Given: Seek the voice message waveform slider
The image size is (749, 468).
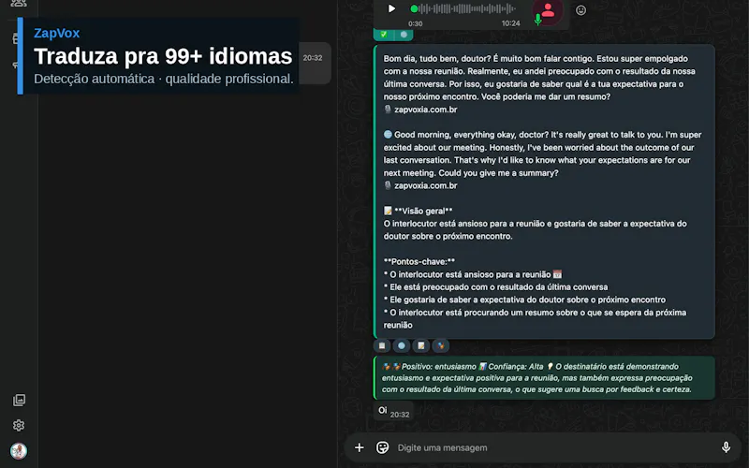Looking at the screenshot, I should (463, 8).
